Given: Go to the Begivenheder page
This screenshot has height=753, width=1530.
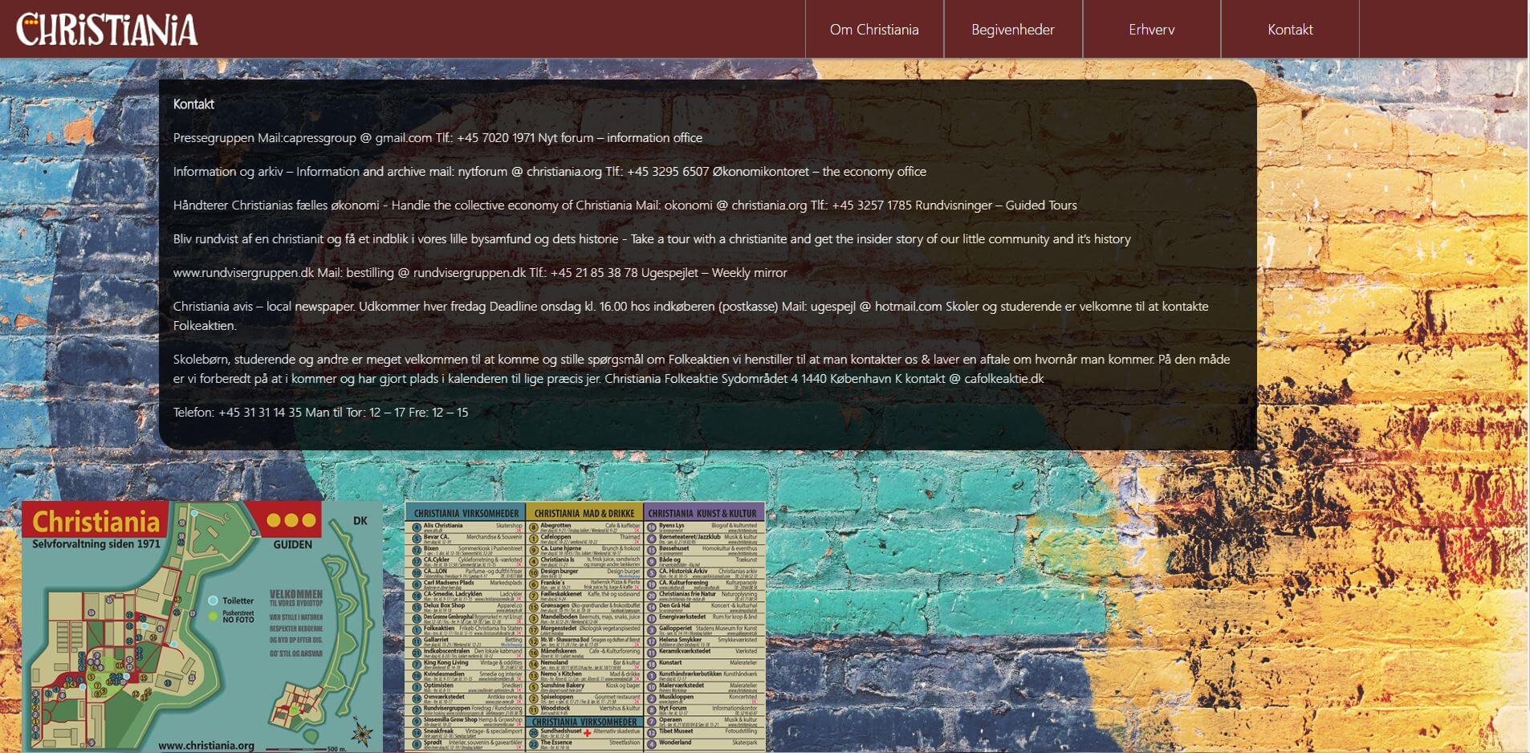Looking at the screenshot, I should [1012, 30].
